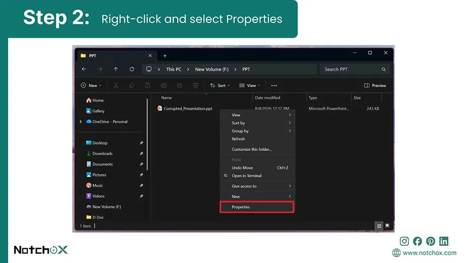Image resolution: width=467 pixels, height=263 pixels.
Task: Click This PC in the breadcrumb
Action: (174, 69)
